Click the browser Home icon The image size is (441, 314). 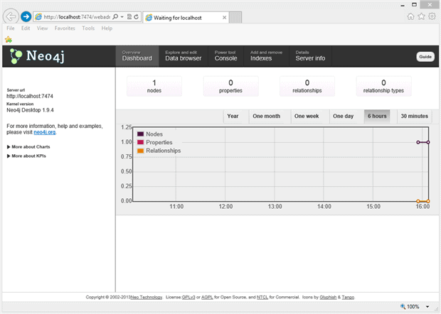[410, 16]
